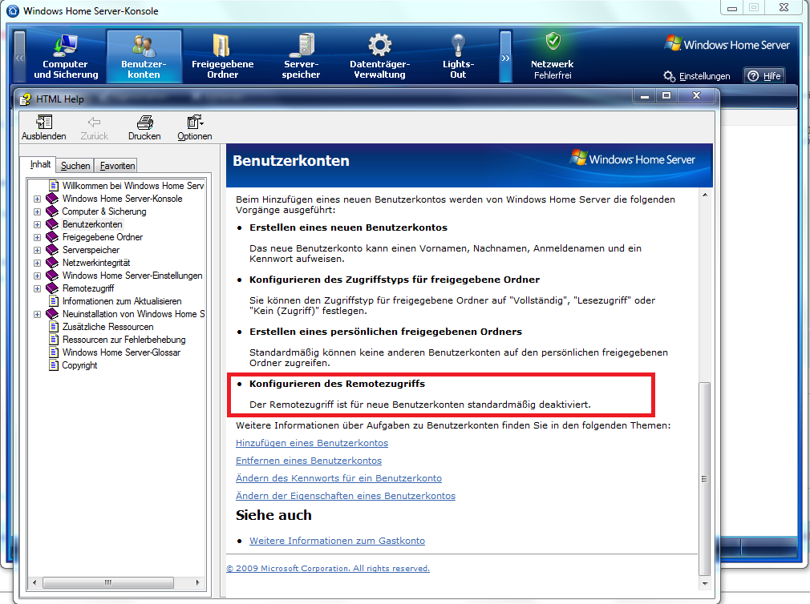
Task: Click the Remotezugriff book icon
Action: (x=52, y=288)
